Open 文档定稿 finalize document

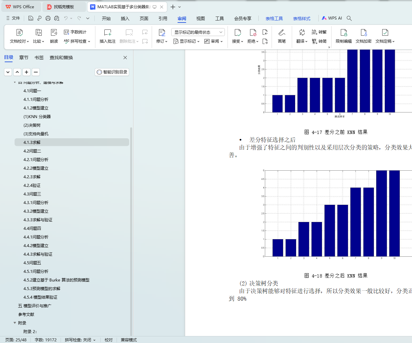pos(385,36)
